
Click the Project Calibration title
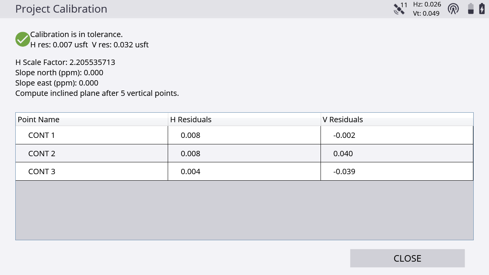(x=61, y=9)
